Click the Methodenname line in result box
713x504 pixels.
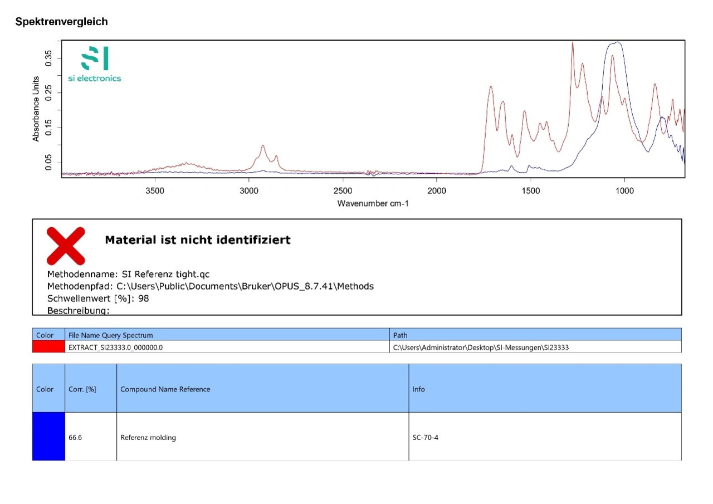[129, 274]
